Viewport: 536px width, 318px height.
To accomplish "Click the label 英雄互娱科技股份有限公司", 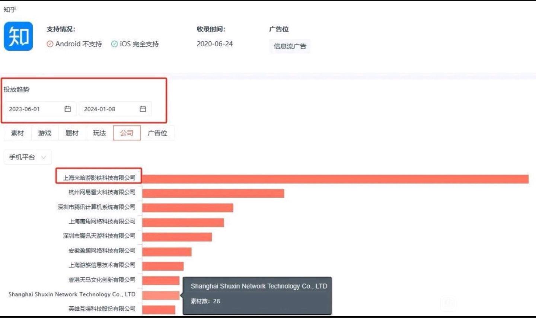I will (x=102, y=309).
